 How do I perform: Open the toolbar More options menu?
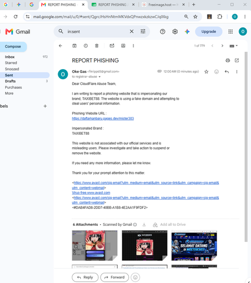click(133, 46)
